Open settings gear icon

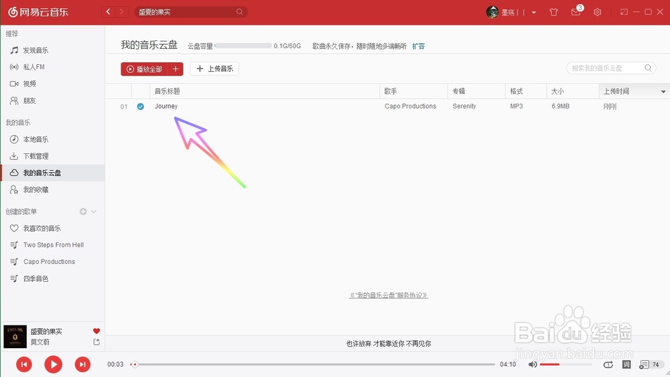pyautogui.click(x=598, y=12)
